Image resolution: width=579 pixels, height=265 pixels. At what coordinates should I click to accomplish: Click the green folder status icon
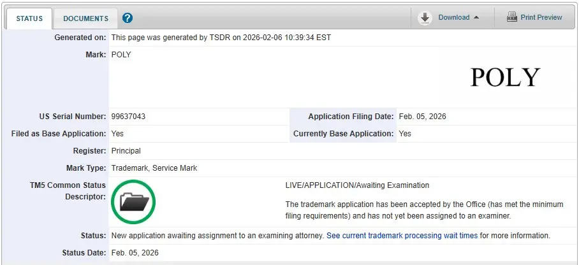pos(133,202)
